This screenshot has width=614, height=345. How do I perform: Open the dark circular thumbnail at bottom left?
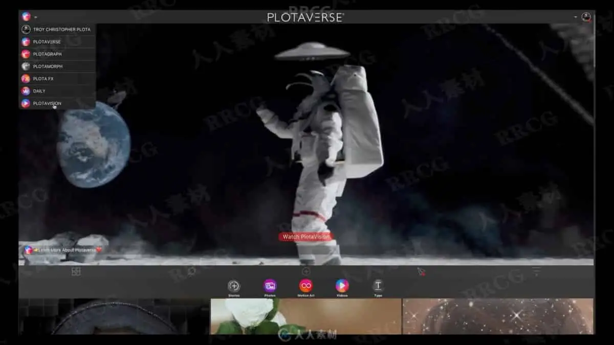point(114,316)
